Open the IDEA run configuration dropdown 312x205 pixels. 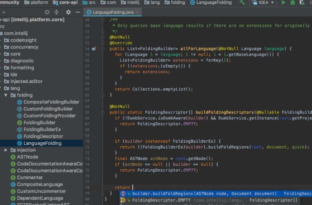tap(263, 3)
